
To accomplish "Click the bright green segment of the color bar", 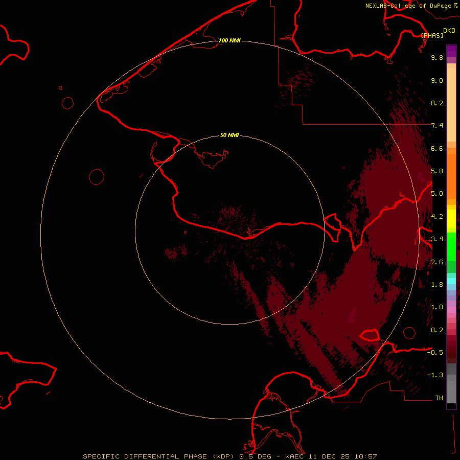I will 451,246.
